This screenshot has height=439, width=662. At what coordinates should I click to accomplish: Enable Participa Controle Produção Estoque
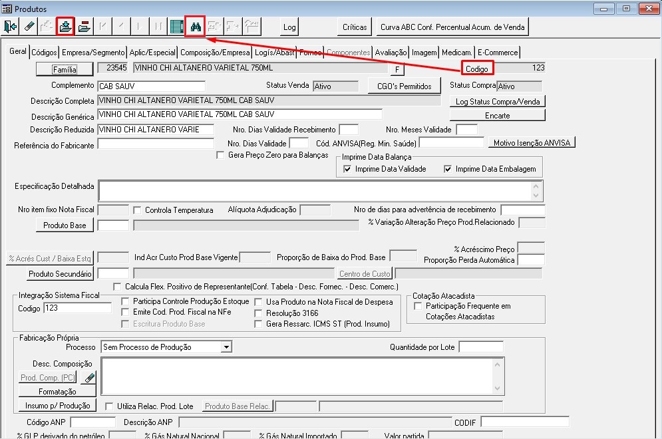pyautogui.click(x=125, y=301)
